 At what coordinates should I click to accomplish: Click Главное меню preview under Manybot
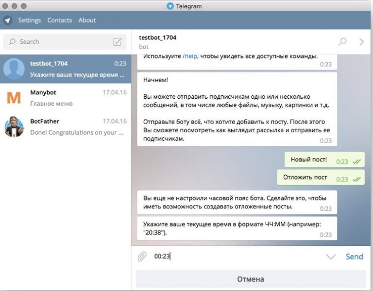click(x=51, y=104)
